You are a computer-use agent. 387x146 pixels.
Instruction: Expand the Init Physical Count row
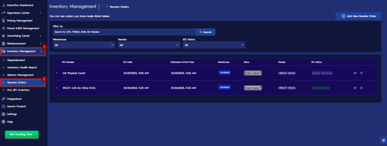(57, 73)
